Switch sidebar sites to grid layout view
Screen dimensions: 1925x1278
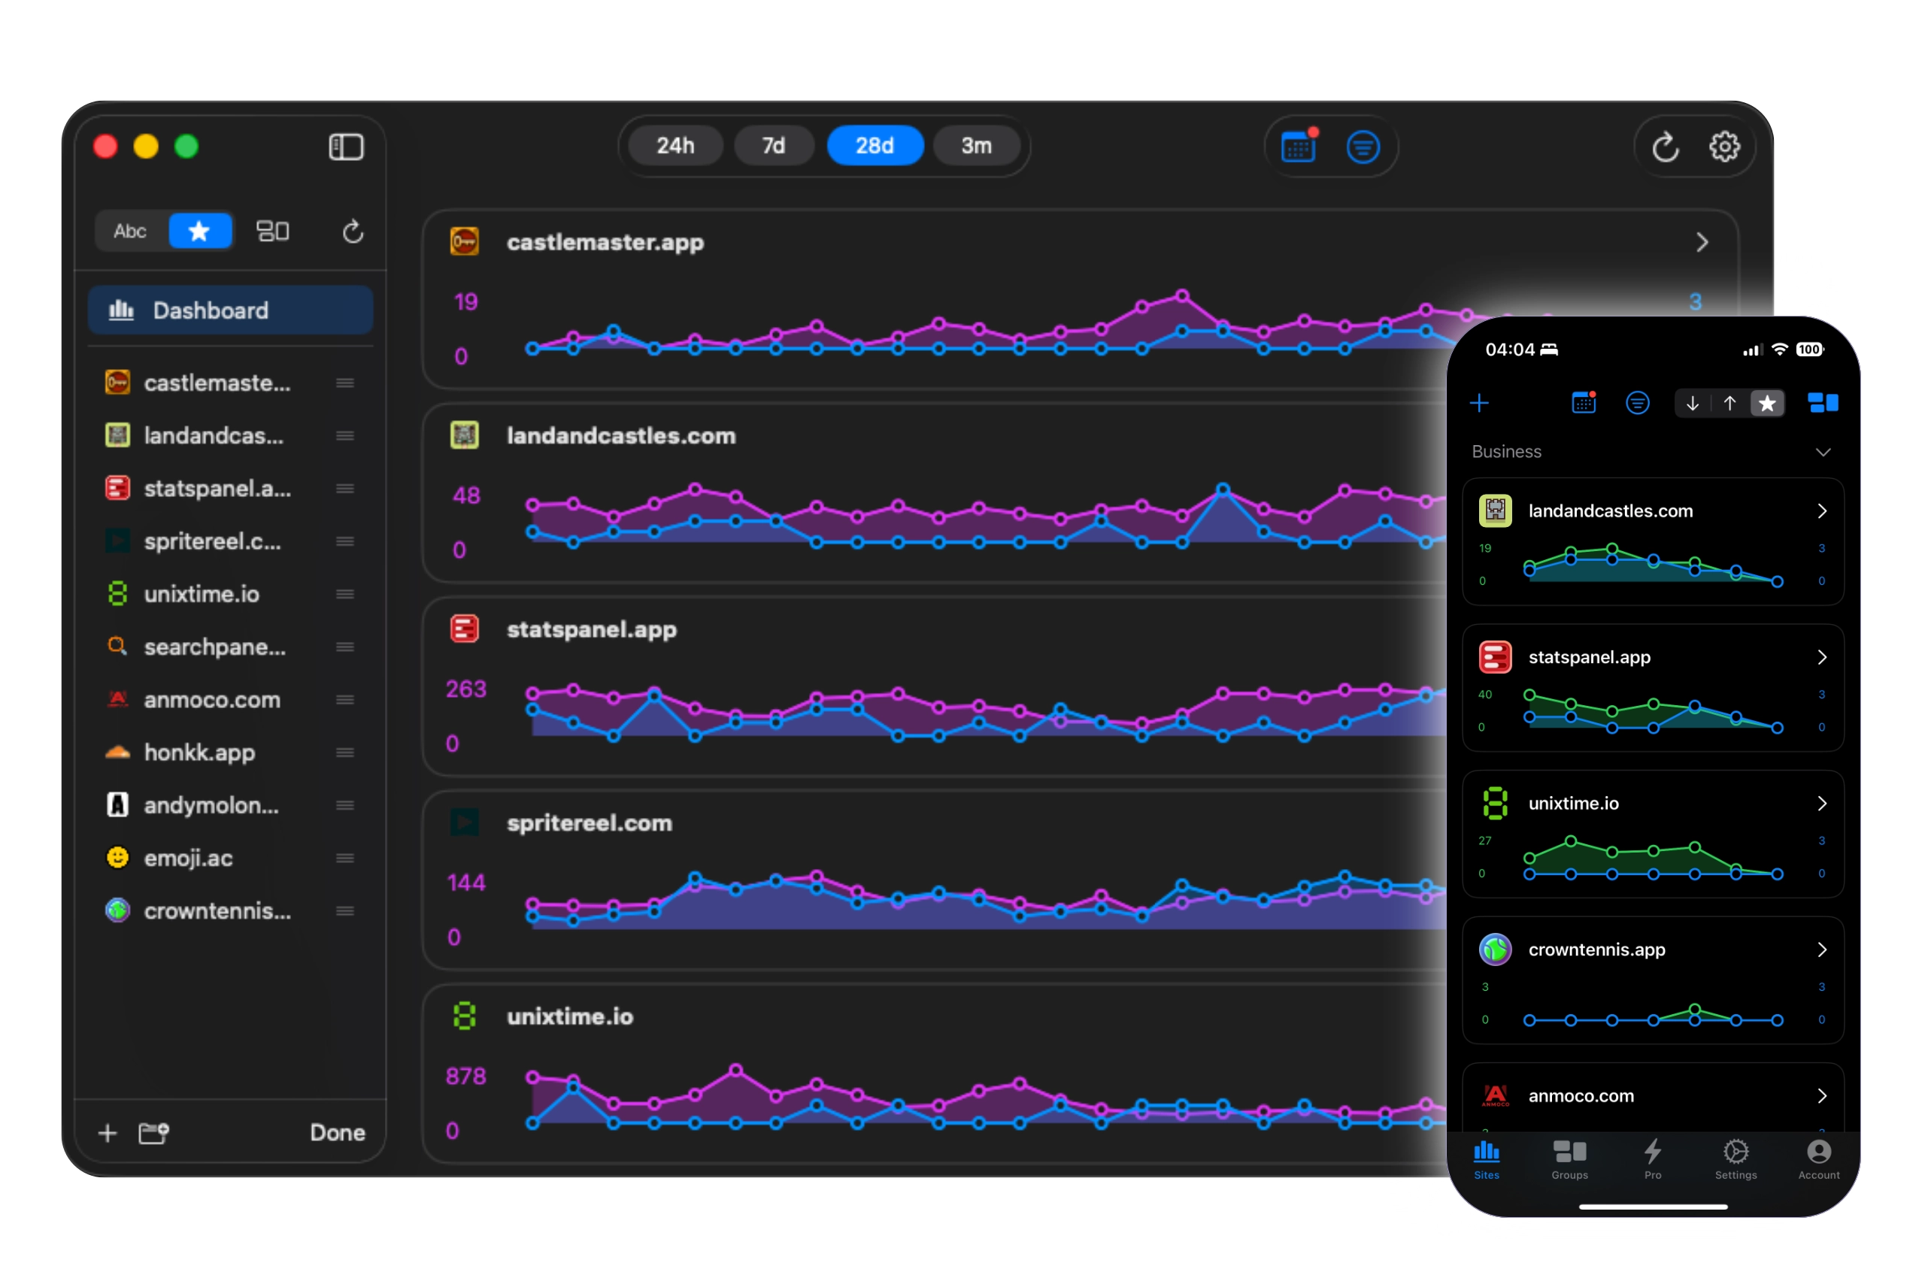tap(273, 231)
